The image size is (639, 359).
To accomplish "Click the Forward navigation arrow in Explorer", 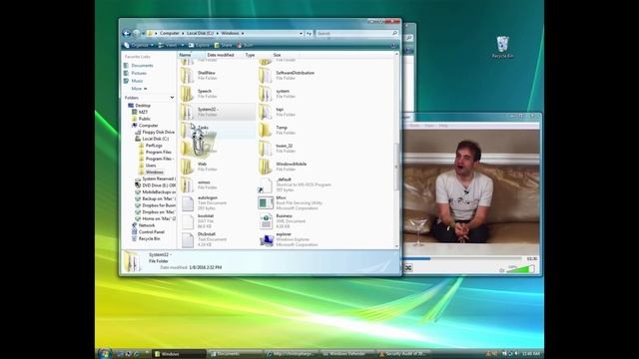I will [x=136, y=33].
